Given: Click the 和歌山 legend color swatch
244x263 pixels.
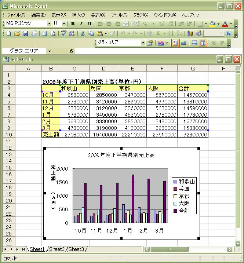Looking at the screenshot, I should [175, 182].
